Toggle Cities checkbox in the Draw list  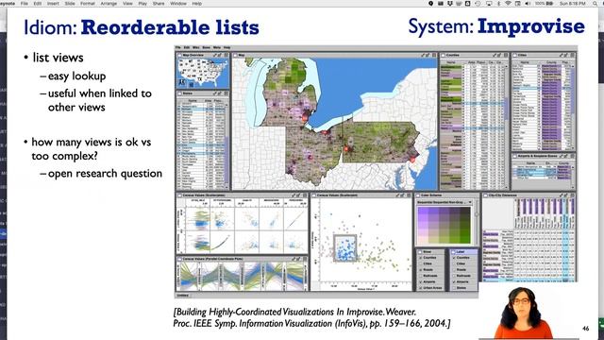[421, 263]
